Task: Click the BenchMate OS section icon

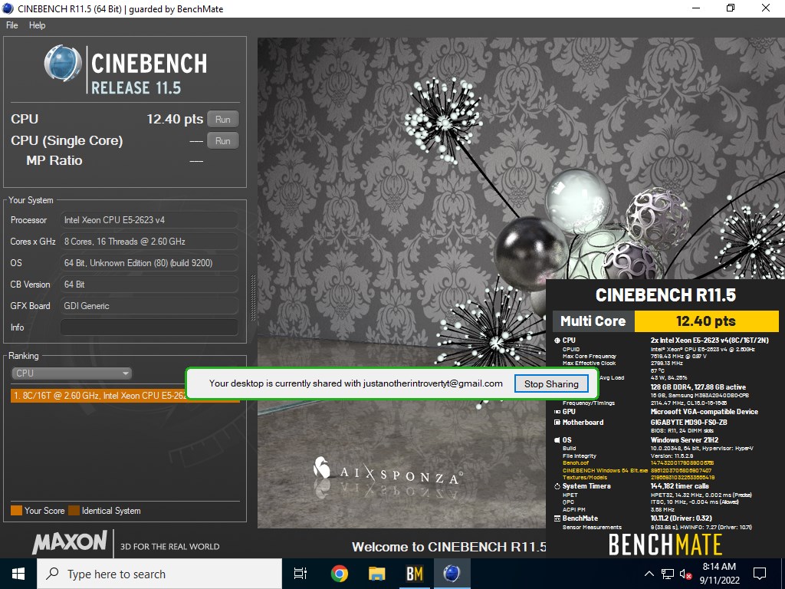Action: [x=557, y=439]
